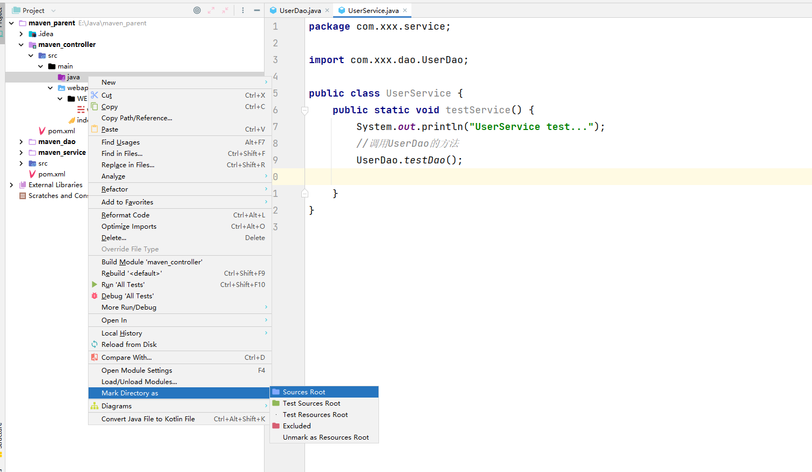Select Find in Files
Screen dimensions: 812x472
pyautogui.click(x=180, y=154)
